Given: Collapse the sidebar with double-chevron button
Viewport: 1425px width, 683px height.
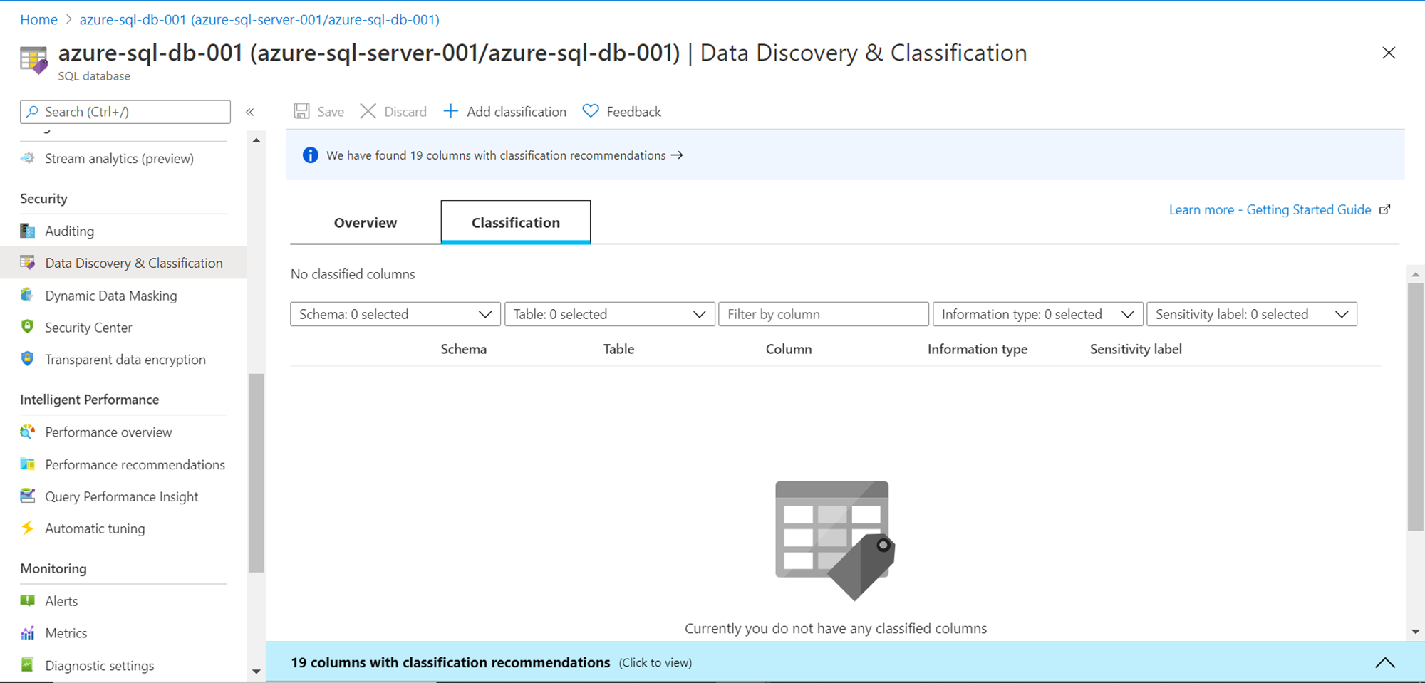Looking at the screenshot, I should coord(250,112).
